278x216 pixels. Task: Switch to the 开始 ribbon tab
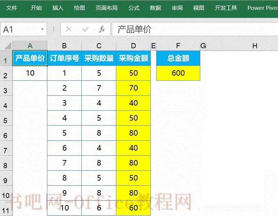tap(36, 8)
